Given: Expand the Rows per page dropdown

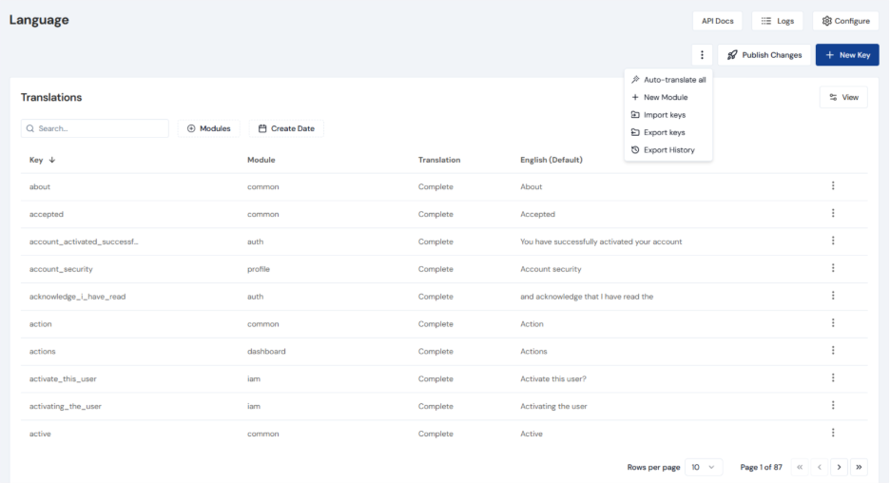Looking at the screenshot, I should [x=704, y=467].
